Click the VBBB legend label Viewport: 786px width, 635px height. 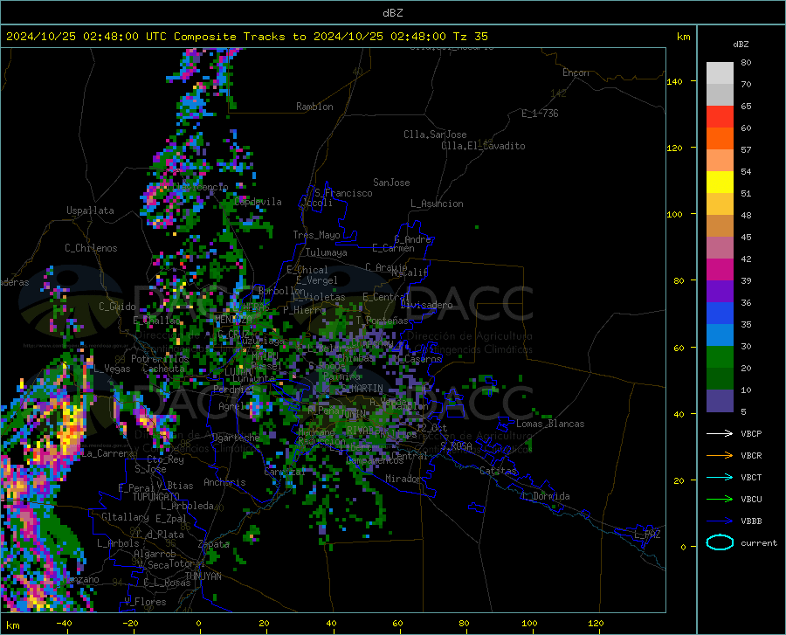click(751, 521)
